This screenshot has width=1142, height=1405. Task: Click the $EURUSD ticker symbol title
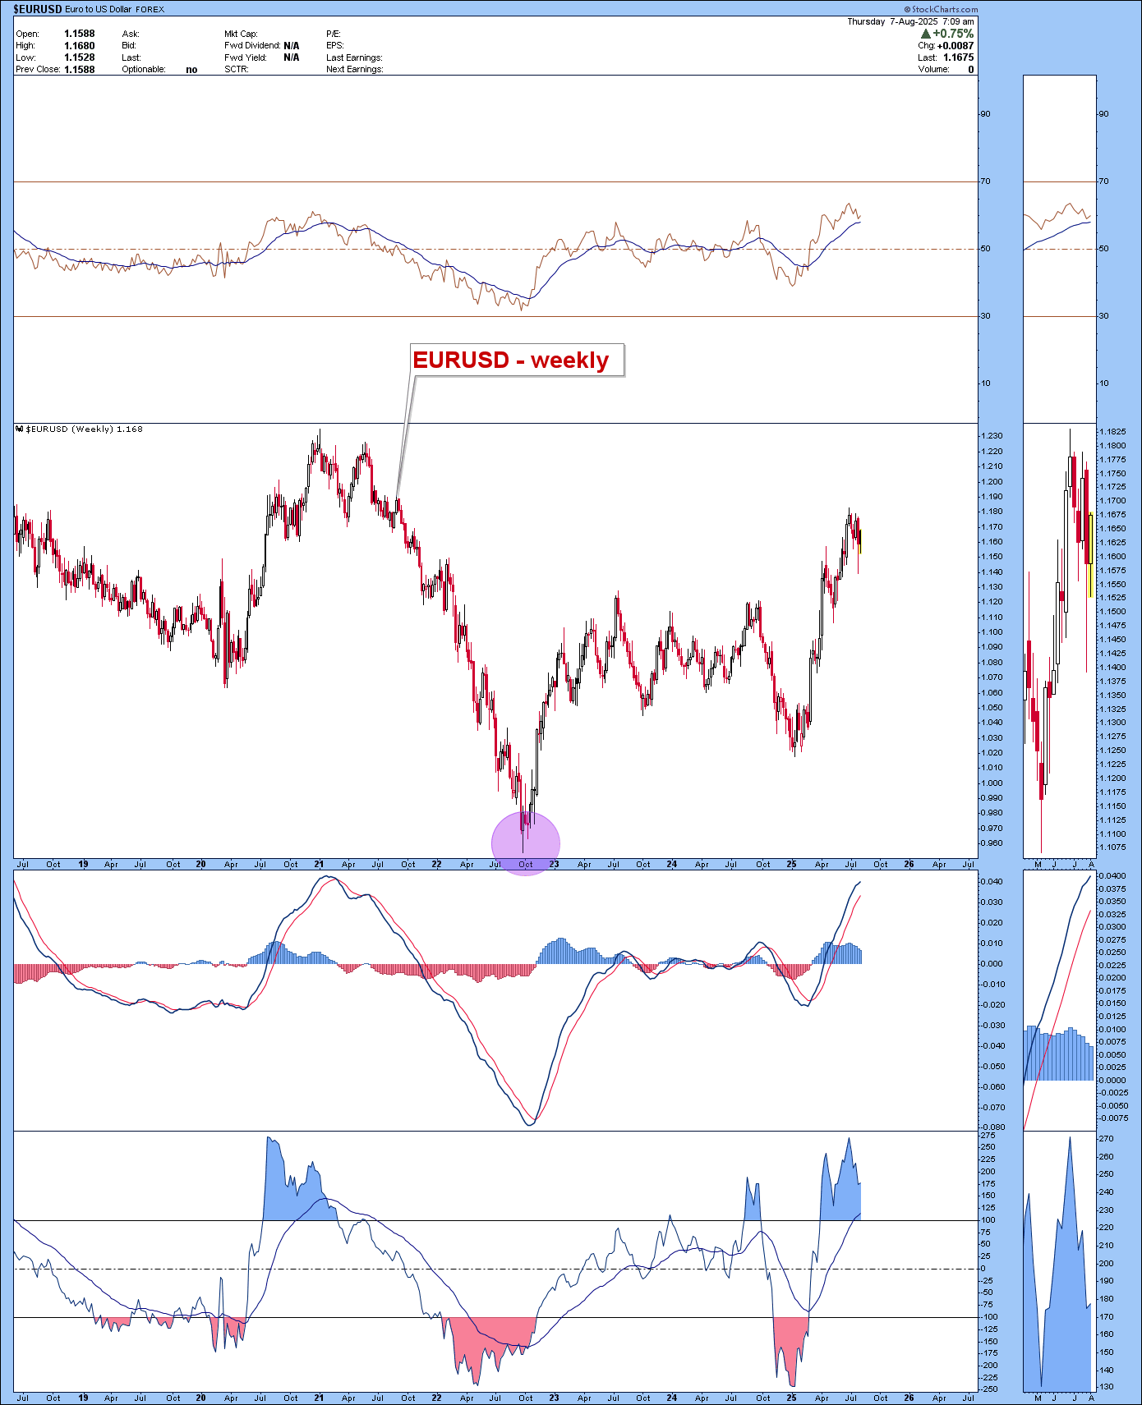(38, 9)
